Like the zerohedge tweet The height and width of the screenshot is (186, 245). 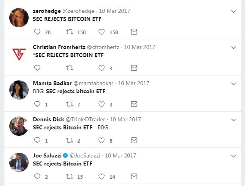102,32
